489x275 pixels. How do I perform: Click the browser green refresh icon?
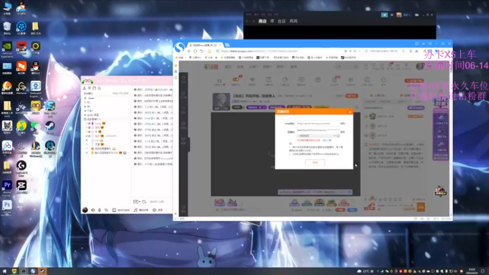tap(195, 51)
